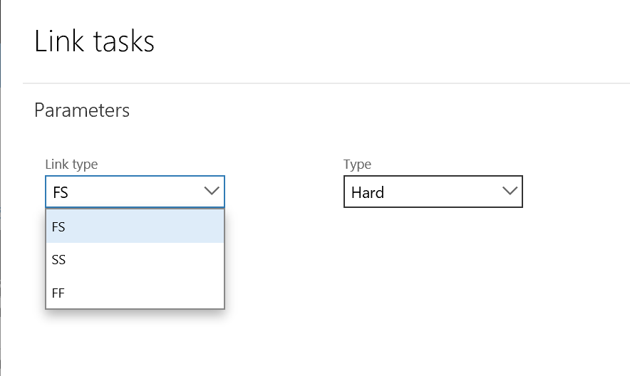630x376 pixels.
Task: Click blank area below the open dropdown list
Action: click(x=135, y=342)
